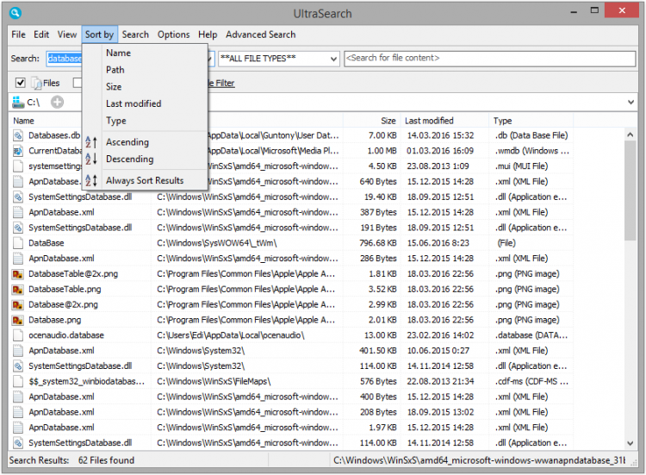This screenshot has width=646, height=475.
Task: Click the CurrentDatabase file icon
Action: (18, 151)
